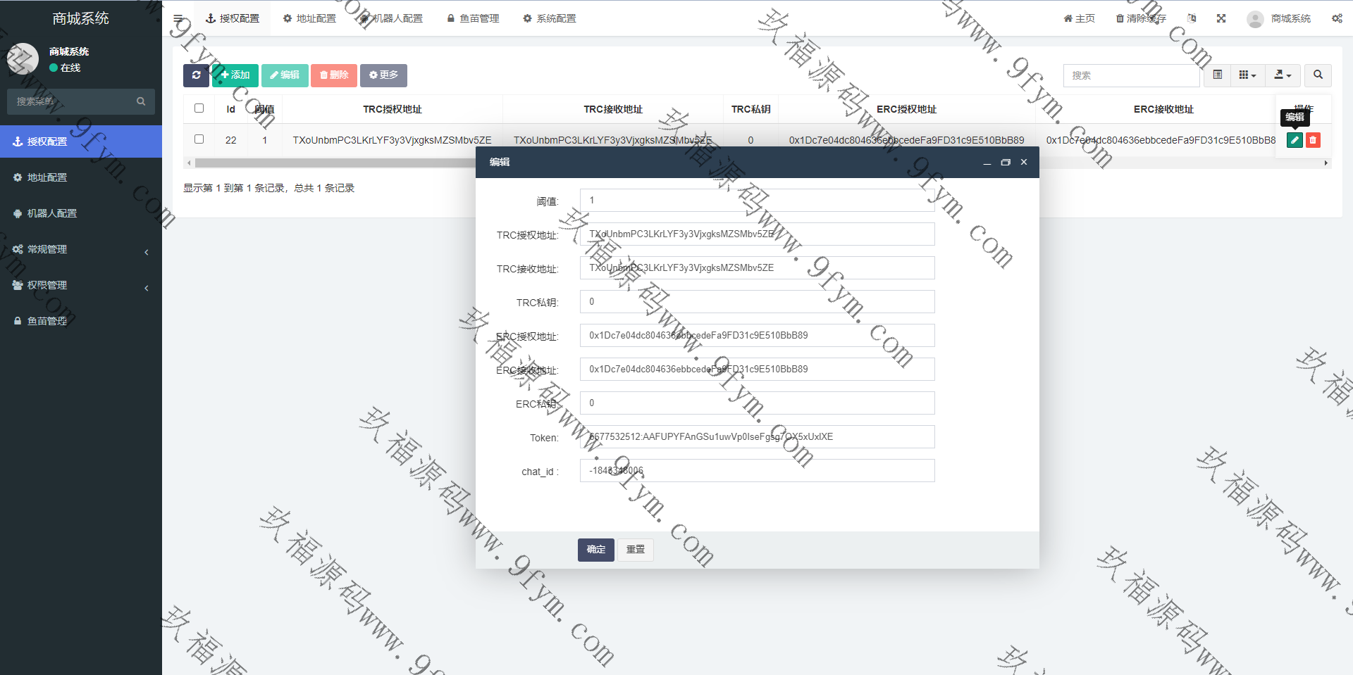Open 机器人配置 in the sidebar
The image size is (1353, 675).
[51, 213]
